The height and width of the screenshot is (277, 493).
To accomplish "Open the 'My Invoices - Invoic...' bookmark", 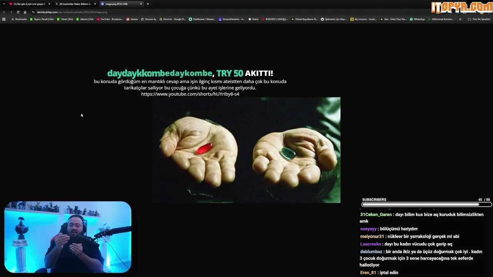I will pos(364,19).
